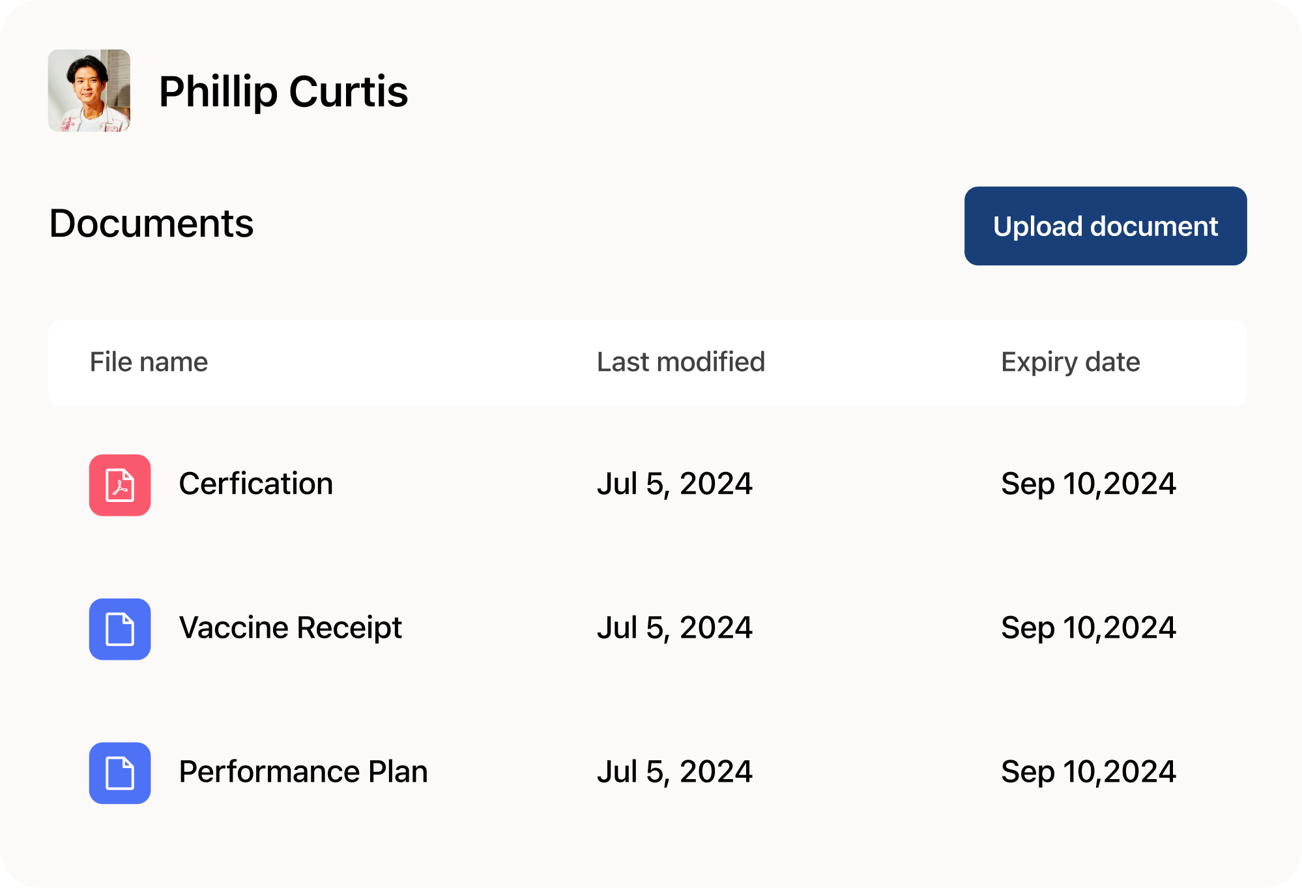Open the Performance Plan document
This screenshot has width=1302, height=888.
click(x=303, y=772)
